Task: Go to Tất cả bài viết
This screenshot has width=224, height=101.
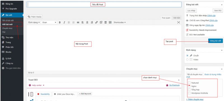Action: click(8, 21)
